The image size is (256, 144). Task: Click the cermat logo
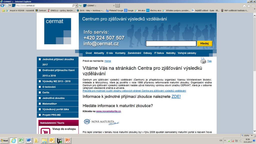coord(58,31)
